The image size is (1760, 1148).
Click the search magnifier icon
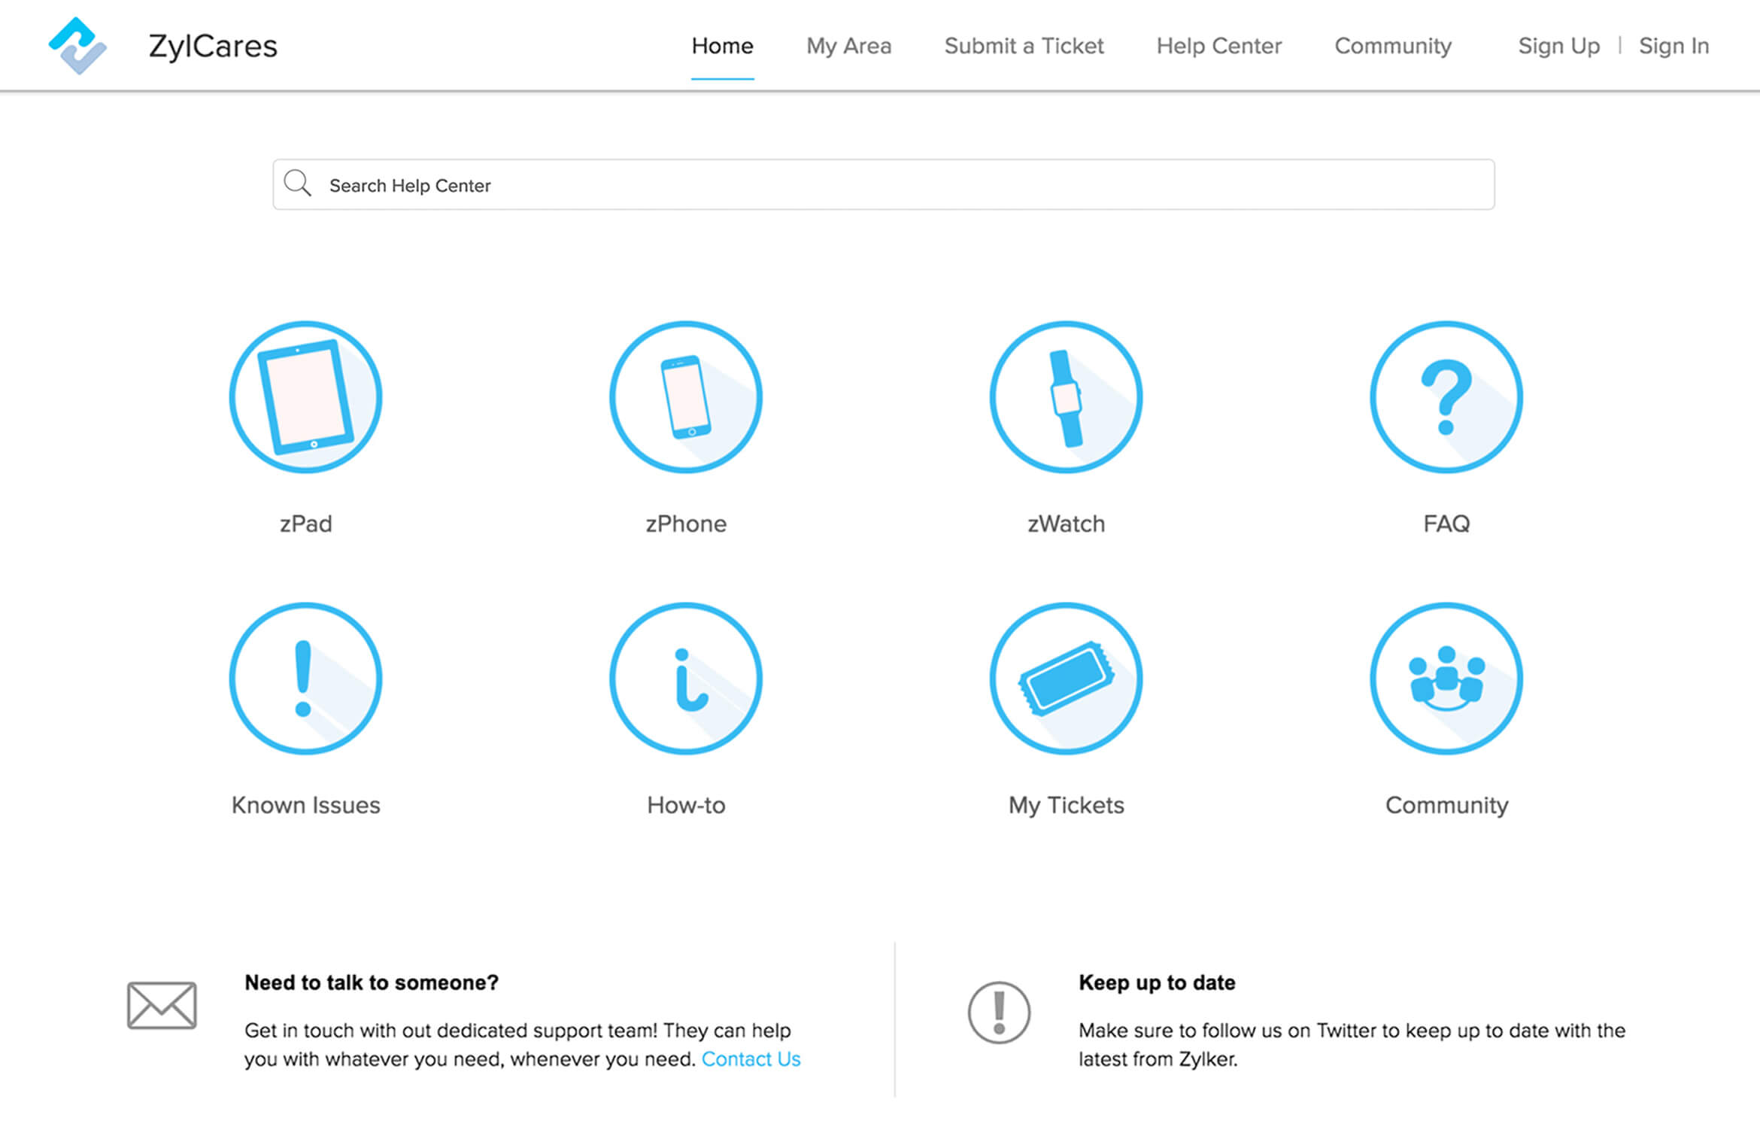pyautogui.click(x=297, y=184)
